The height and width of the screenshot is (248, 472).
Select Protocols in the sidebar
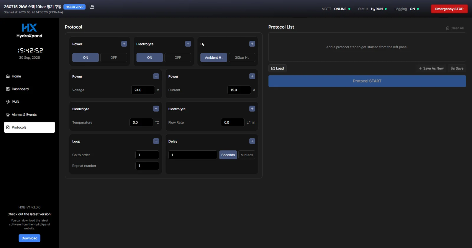pos(29,127)
